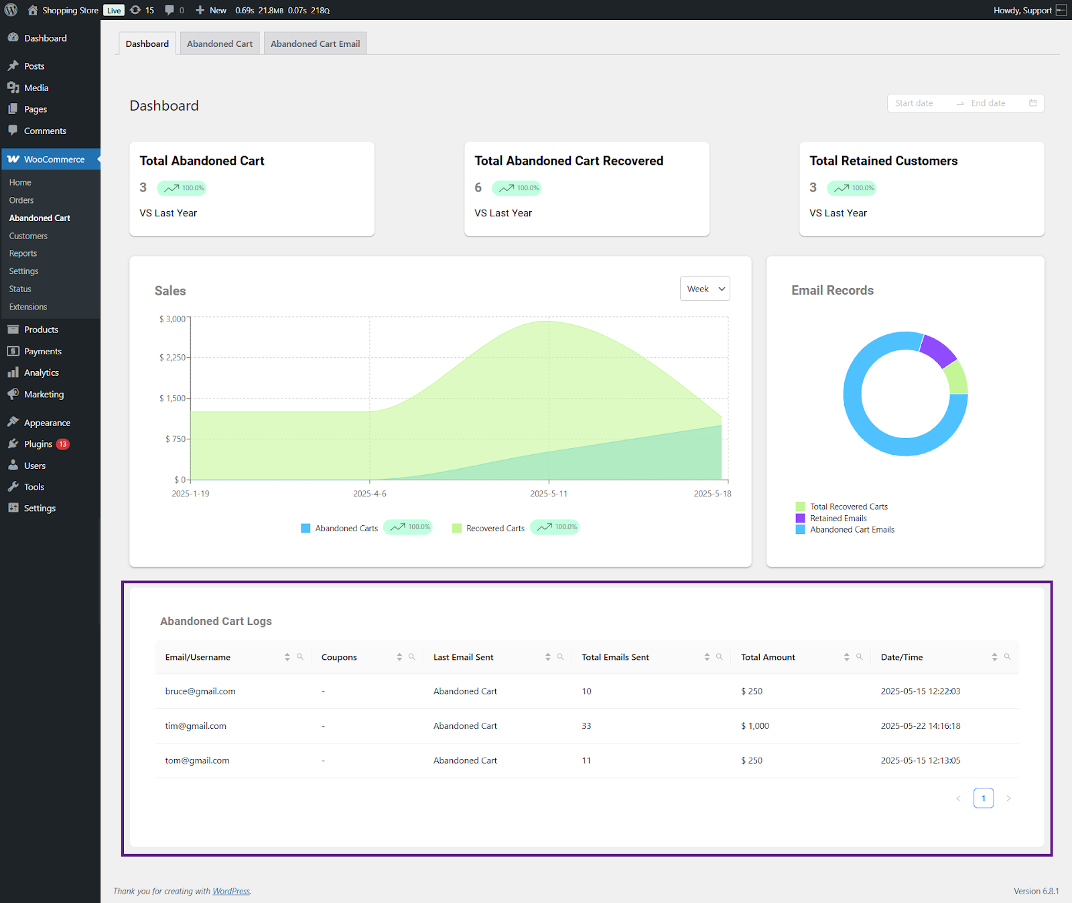
Task: Open the updates icon showing 15
Action: pyautogui.click(x=141, y=10)
